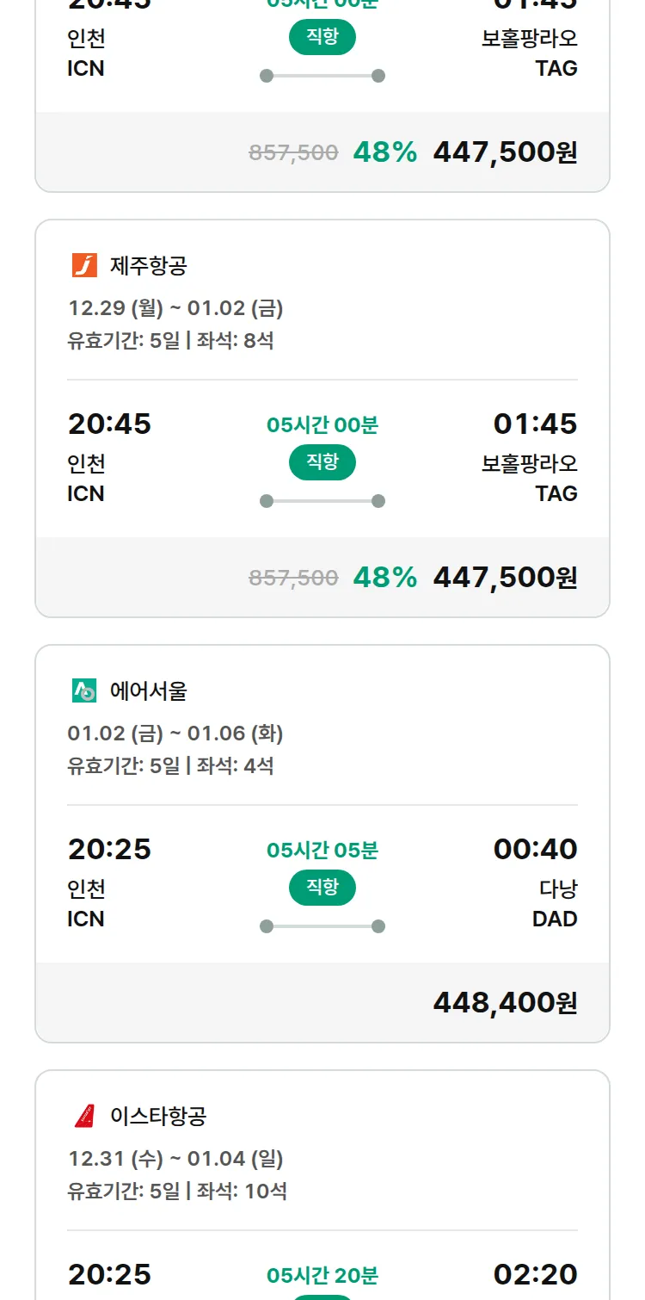Tap the 다낭 DAD destination label

(x=555, y=903)
